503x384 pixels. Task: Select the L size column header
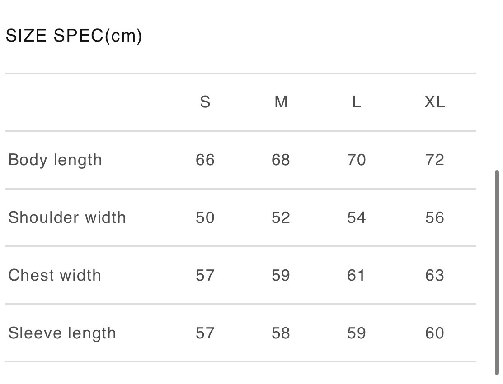point(357,102)
